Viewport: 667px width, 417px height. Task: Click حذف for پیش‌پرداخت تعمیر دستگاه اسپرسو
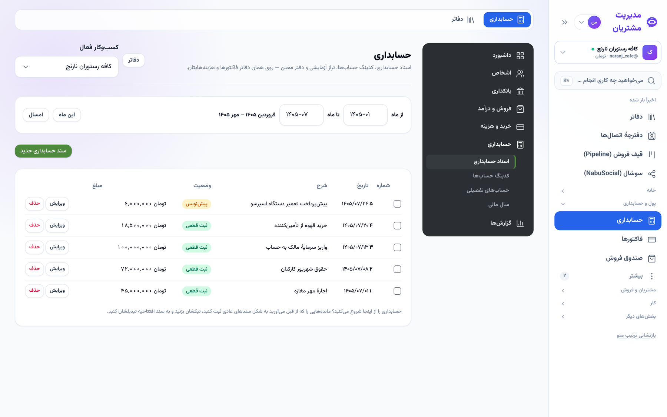[x=34, y=203]
